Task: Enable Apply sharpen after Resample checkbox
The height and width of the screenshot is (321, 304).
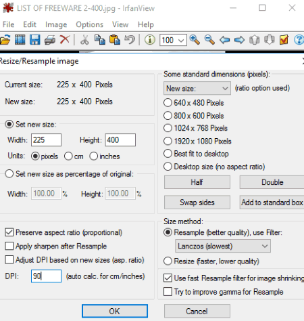Action: click(9, 246)
